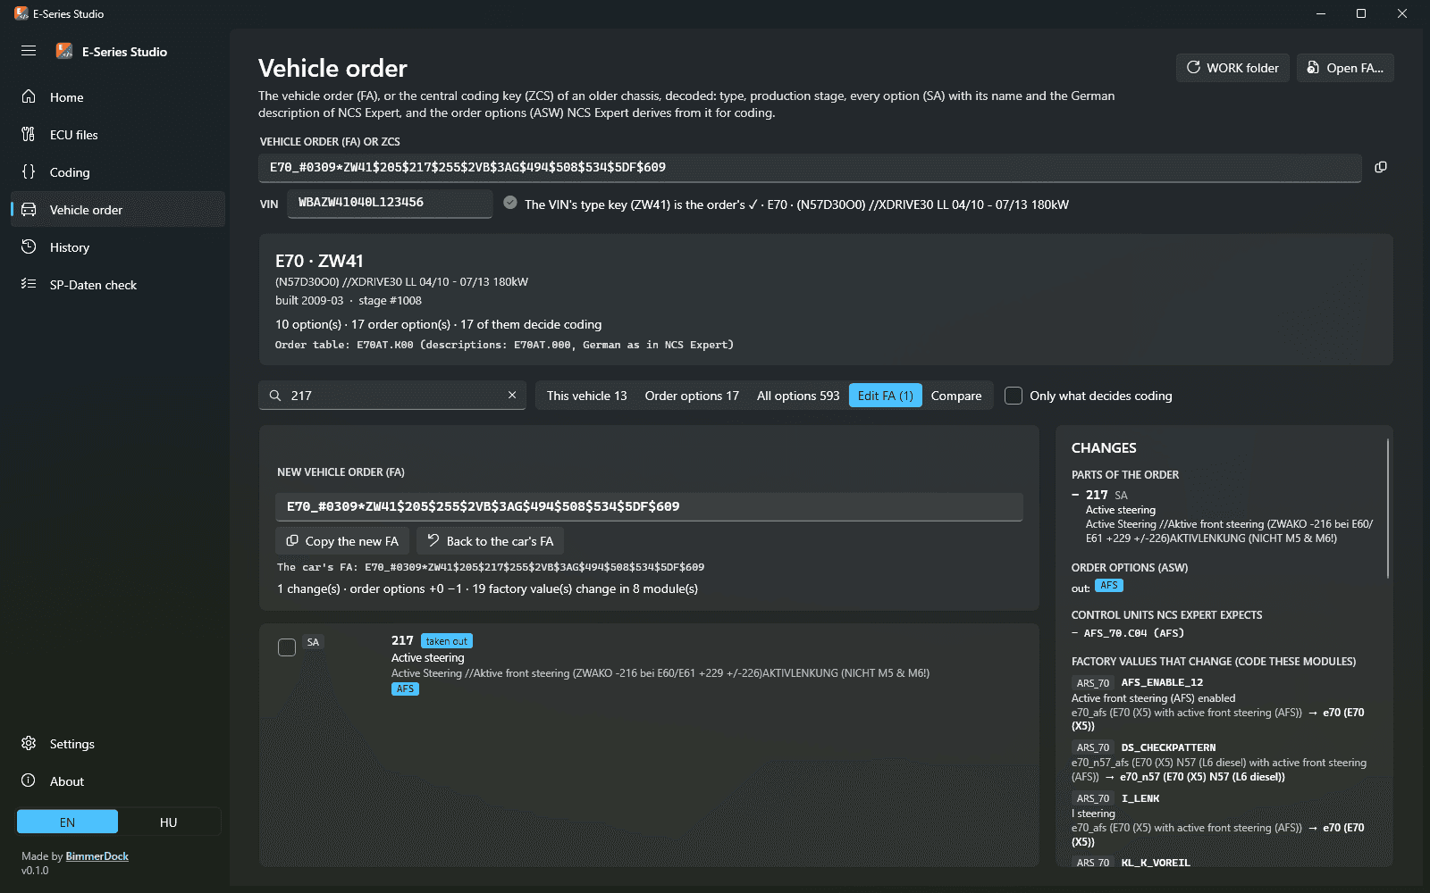Screen dimensions: 1430x893
Task: Click AFS_70.C04 control unit entry
Action: tap(1133, 633)
